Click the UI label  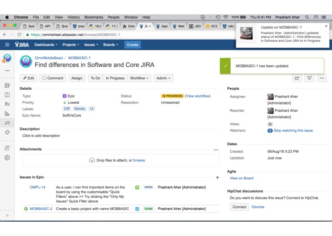click(x=91, y=108)
